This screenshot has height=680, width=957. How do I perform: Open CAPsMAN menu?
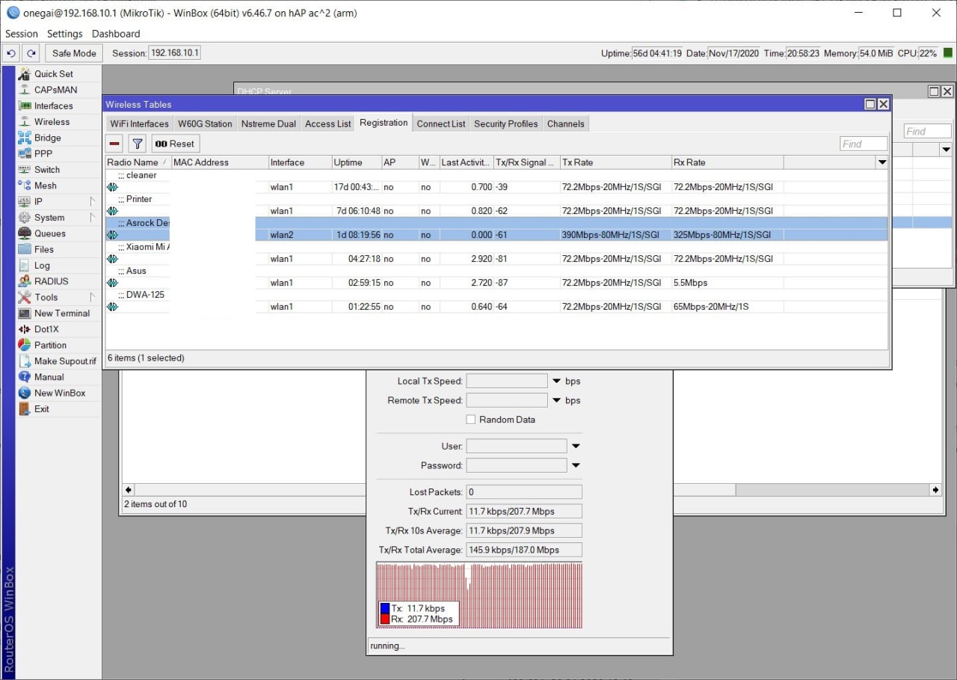coord(59,90)
